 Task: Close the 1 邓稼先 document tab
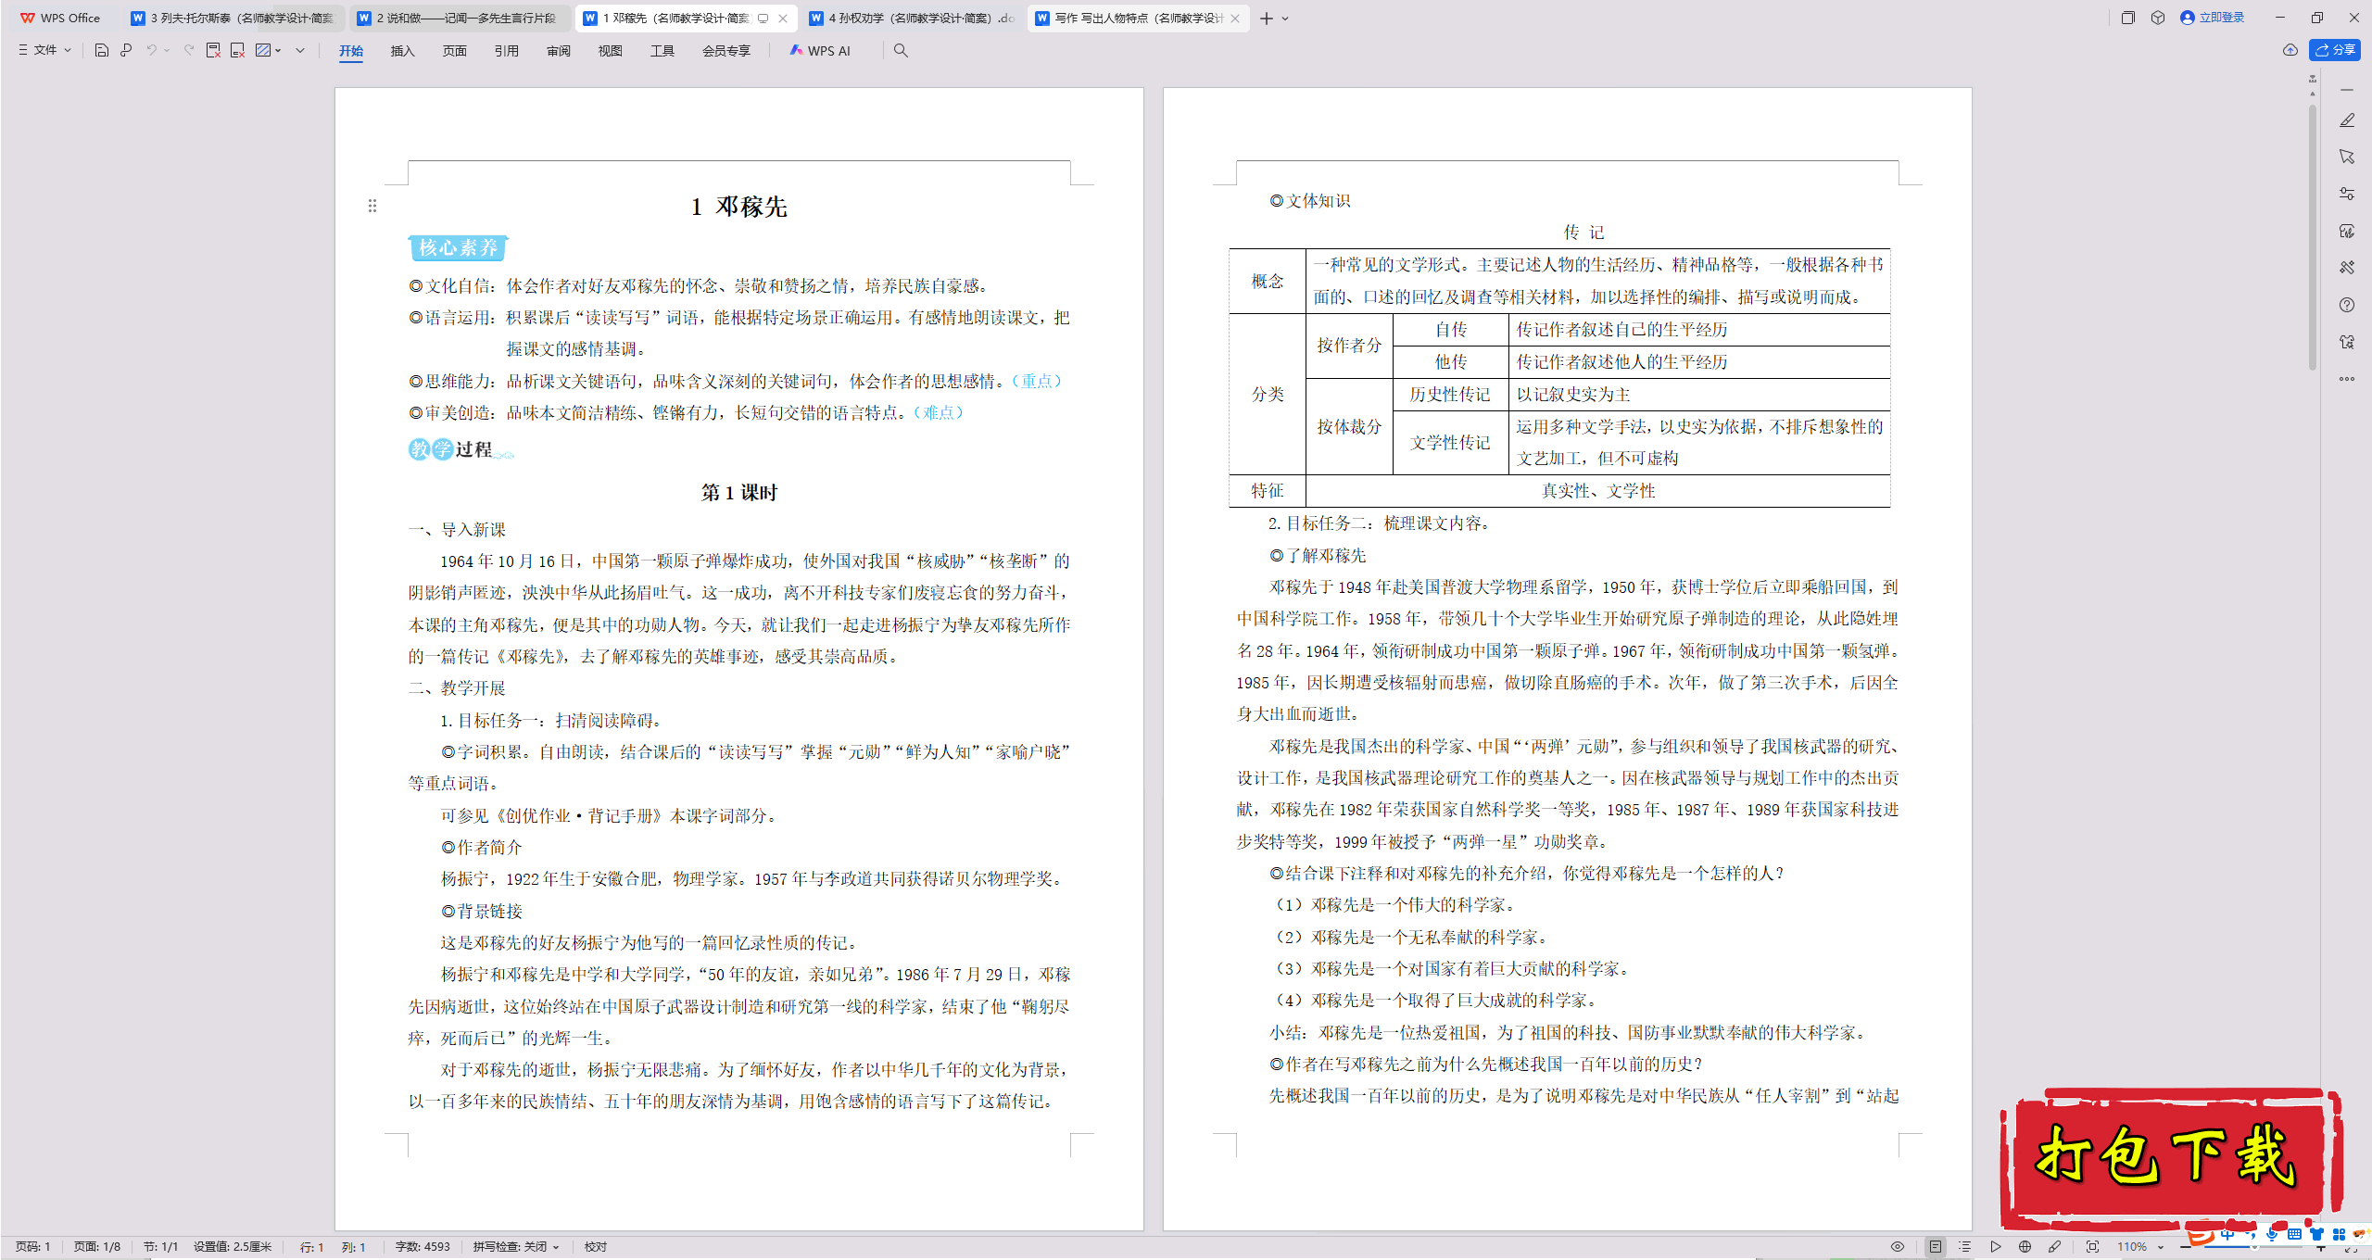tap(783, 19)
